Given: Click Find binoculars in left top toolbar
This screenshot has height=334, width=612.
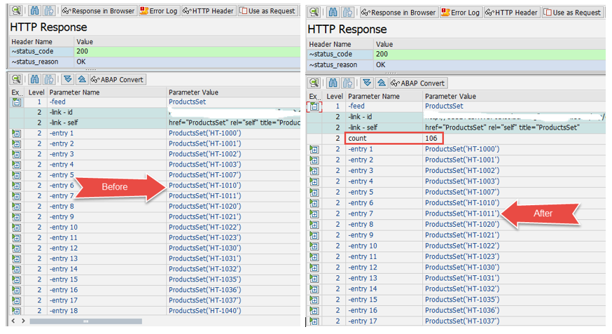Looking at the screenshot, I should [x=34, y=11].
